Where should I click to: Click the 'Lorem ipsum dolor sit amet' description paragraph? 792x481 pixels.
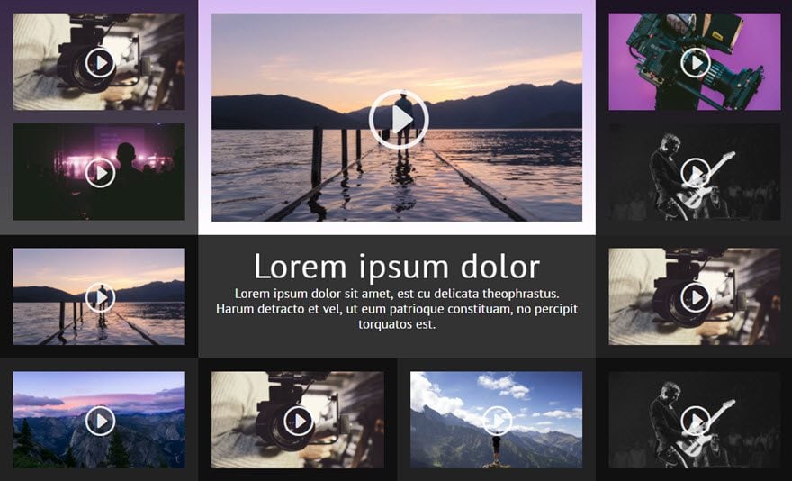click(397, 309)
